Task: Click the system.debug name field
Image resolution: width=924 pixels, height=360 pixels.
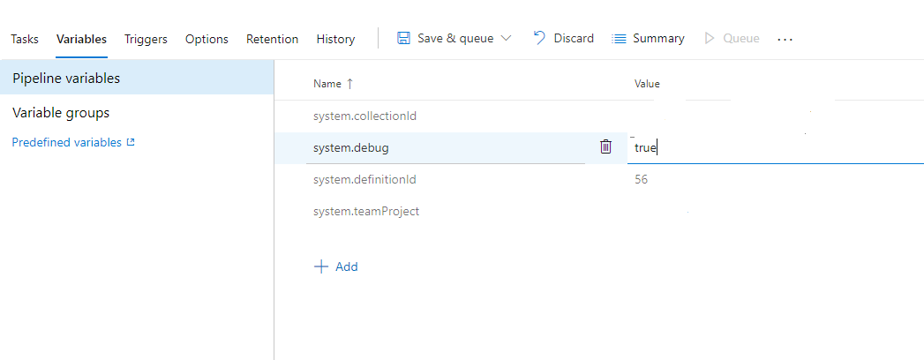Action: [x=441, y=148]
